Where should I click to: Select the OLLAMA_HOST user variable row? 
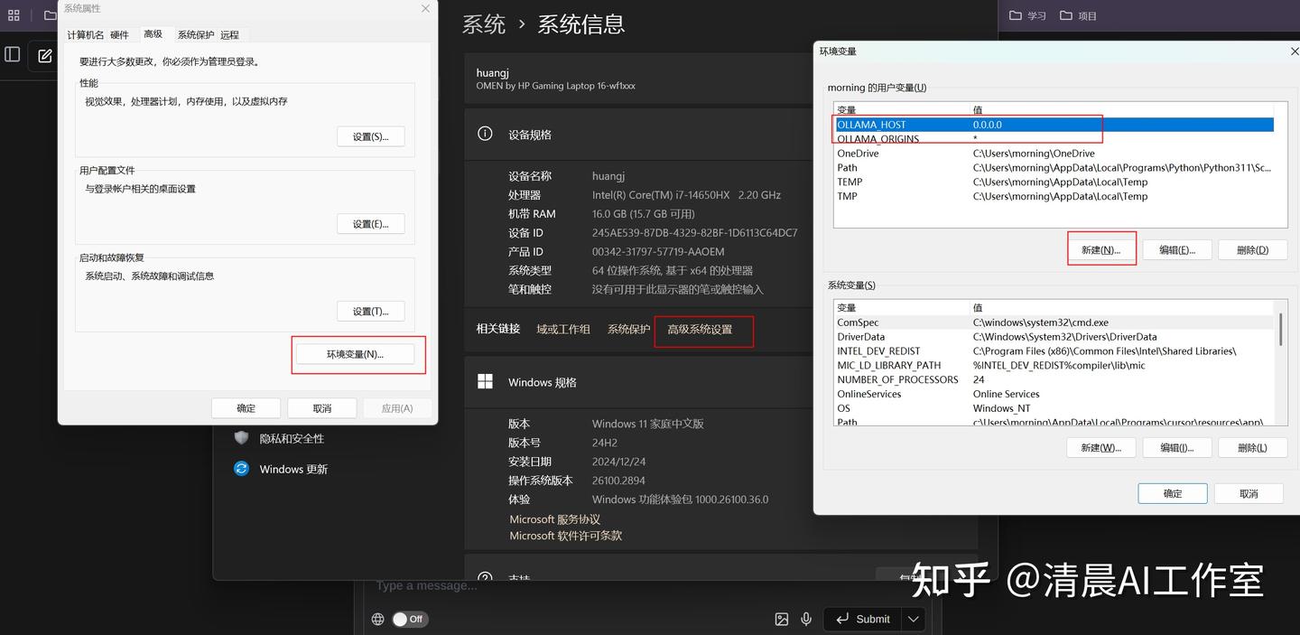(x=1054, y=125)
